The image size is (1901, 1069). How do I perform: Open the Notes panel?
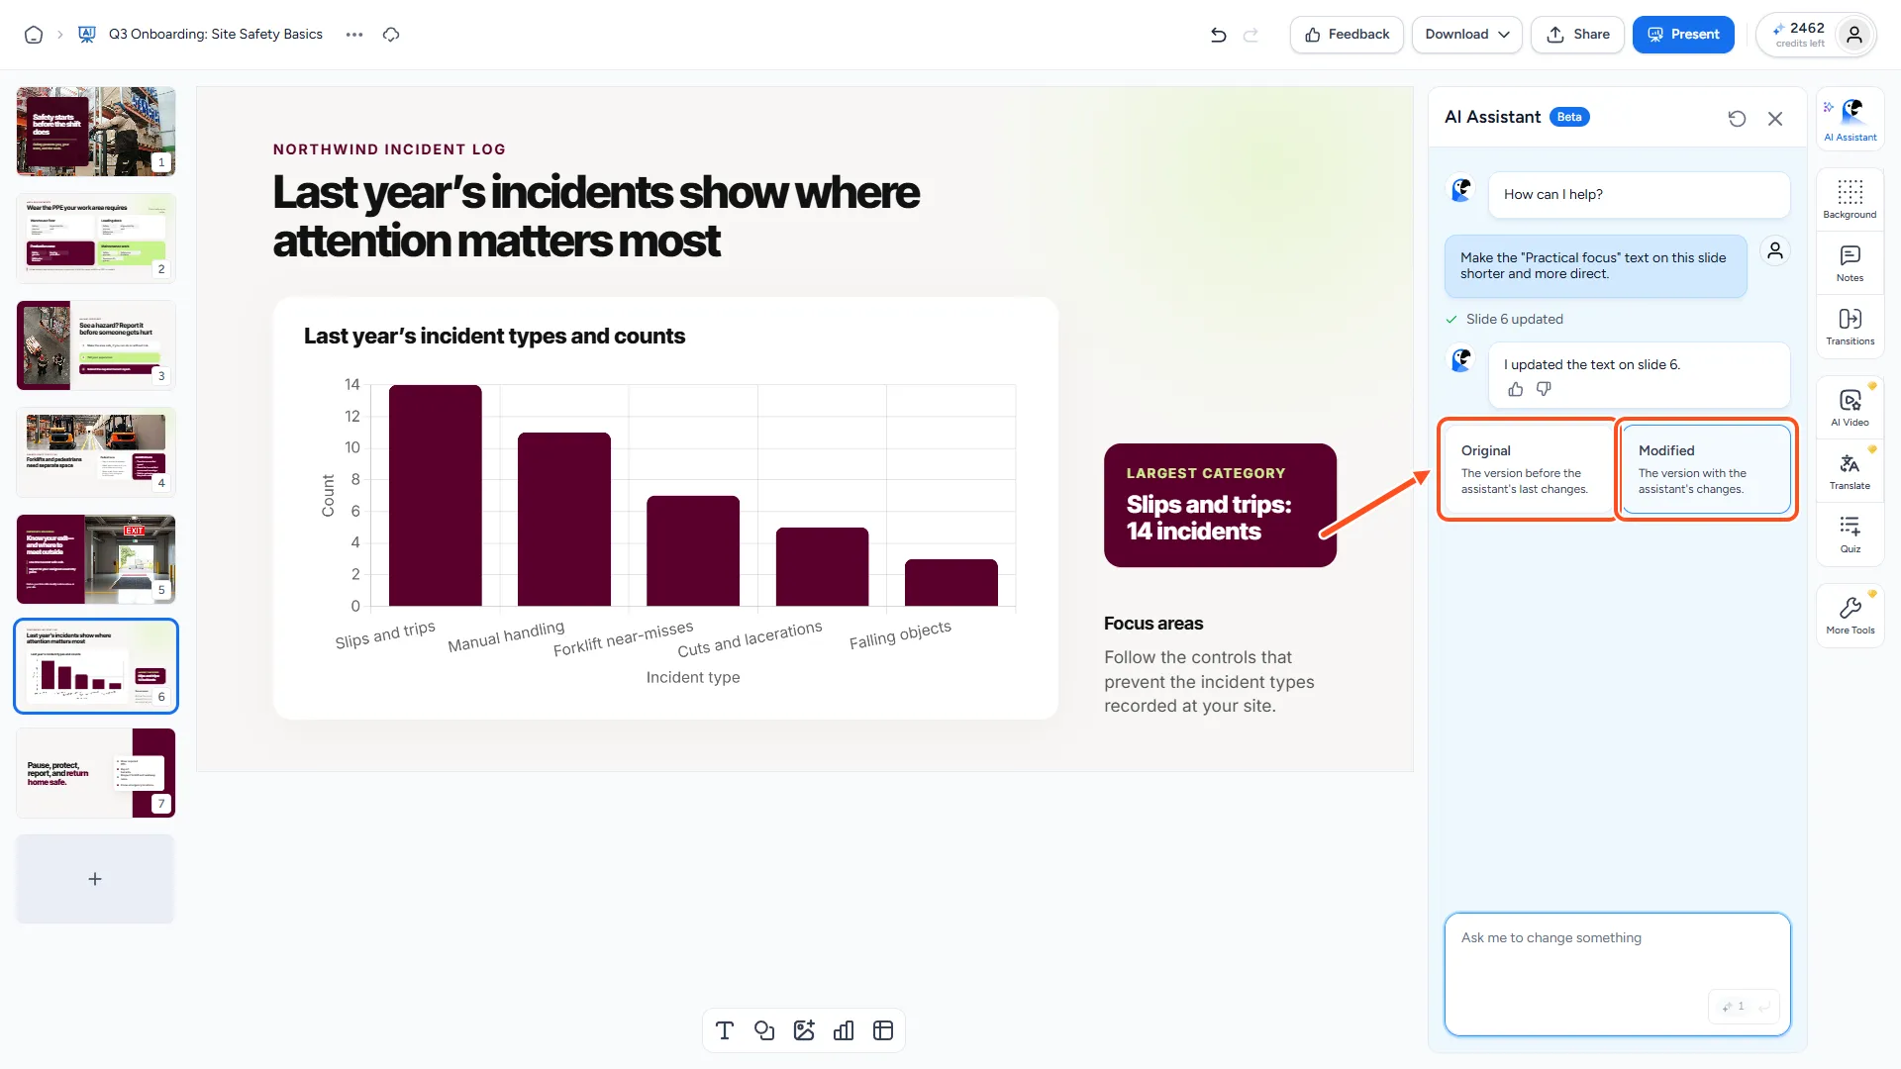[1850, 262]
